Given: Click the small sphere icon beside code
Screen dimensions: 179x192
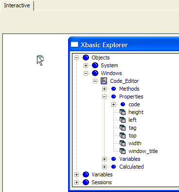Looking at the screenshot, I should [123, 104].
